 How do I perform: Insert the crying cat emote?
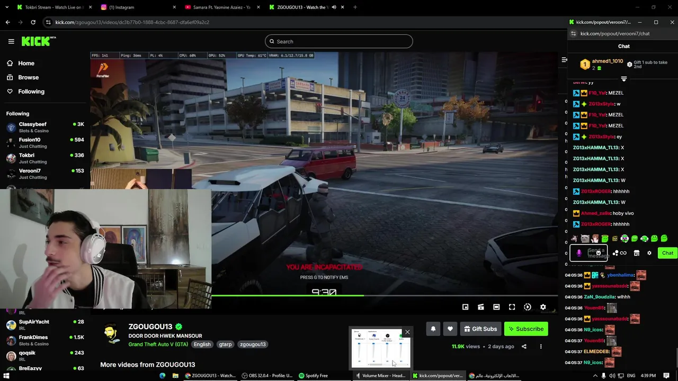[585, 239]
